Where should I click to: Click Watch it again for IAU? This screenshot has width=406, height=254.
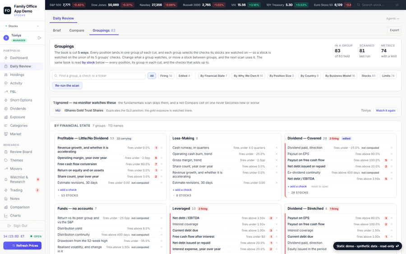tap(386, 111)
